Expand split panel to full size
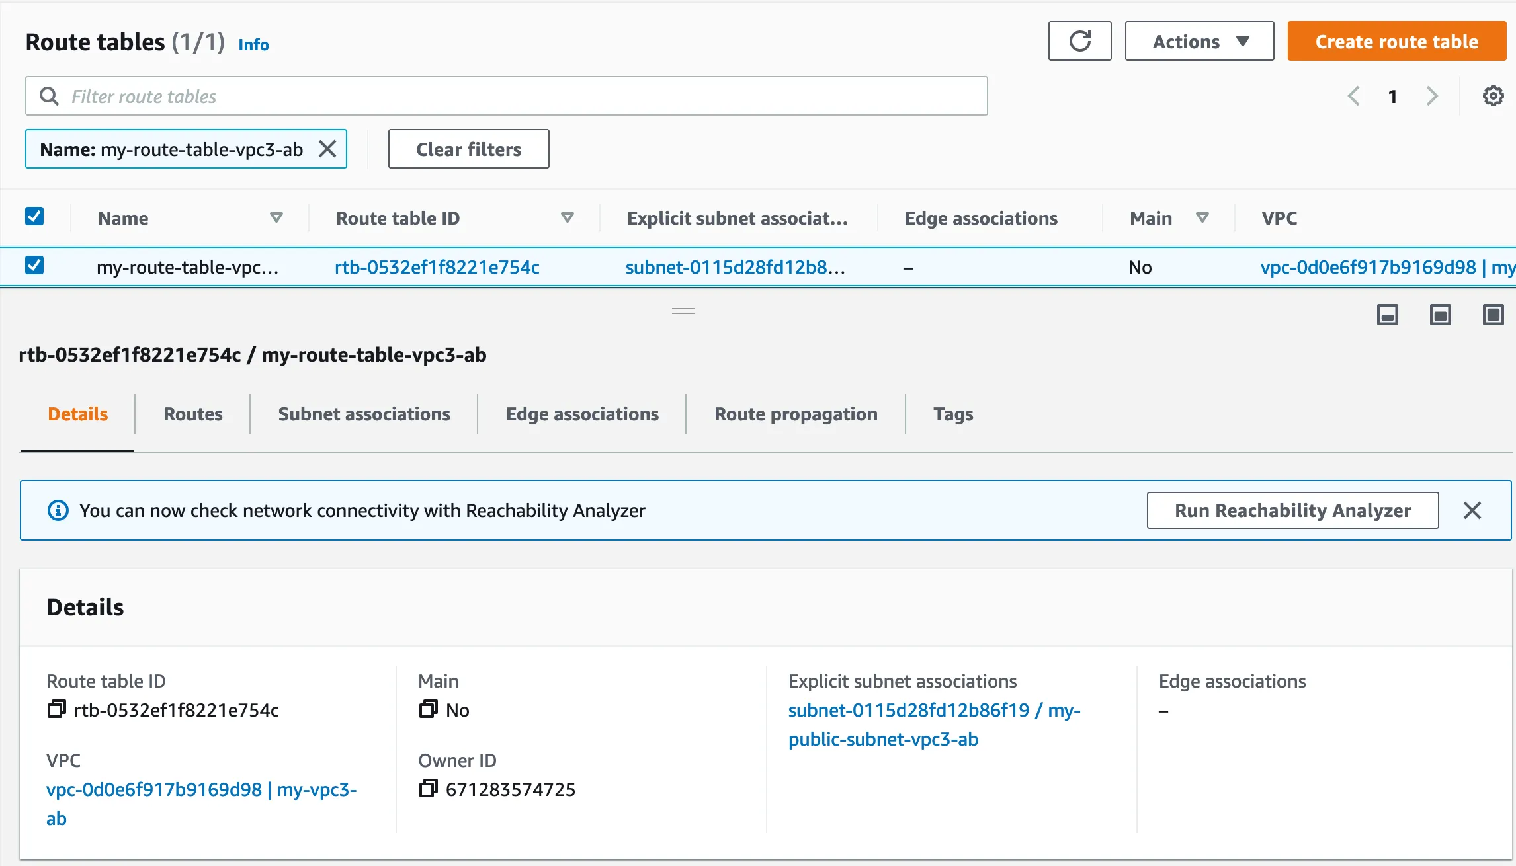Viewport: 1516px width, 866px height. (x=1493, y=315)
